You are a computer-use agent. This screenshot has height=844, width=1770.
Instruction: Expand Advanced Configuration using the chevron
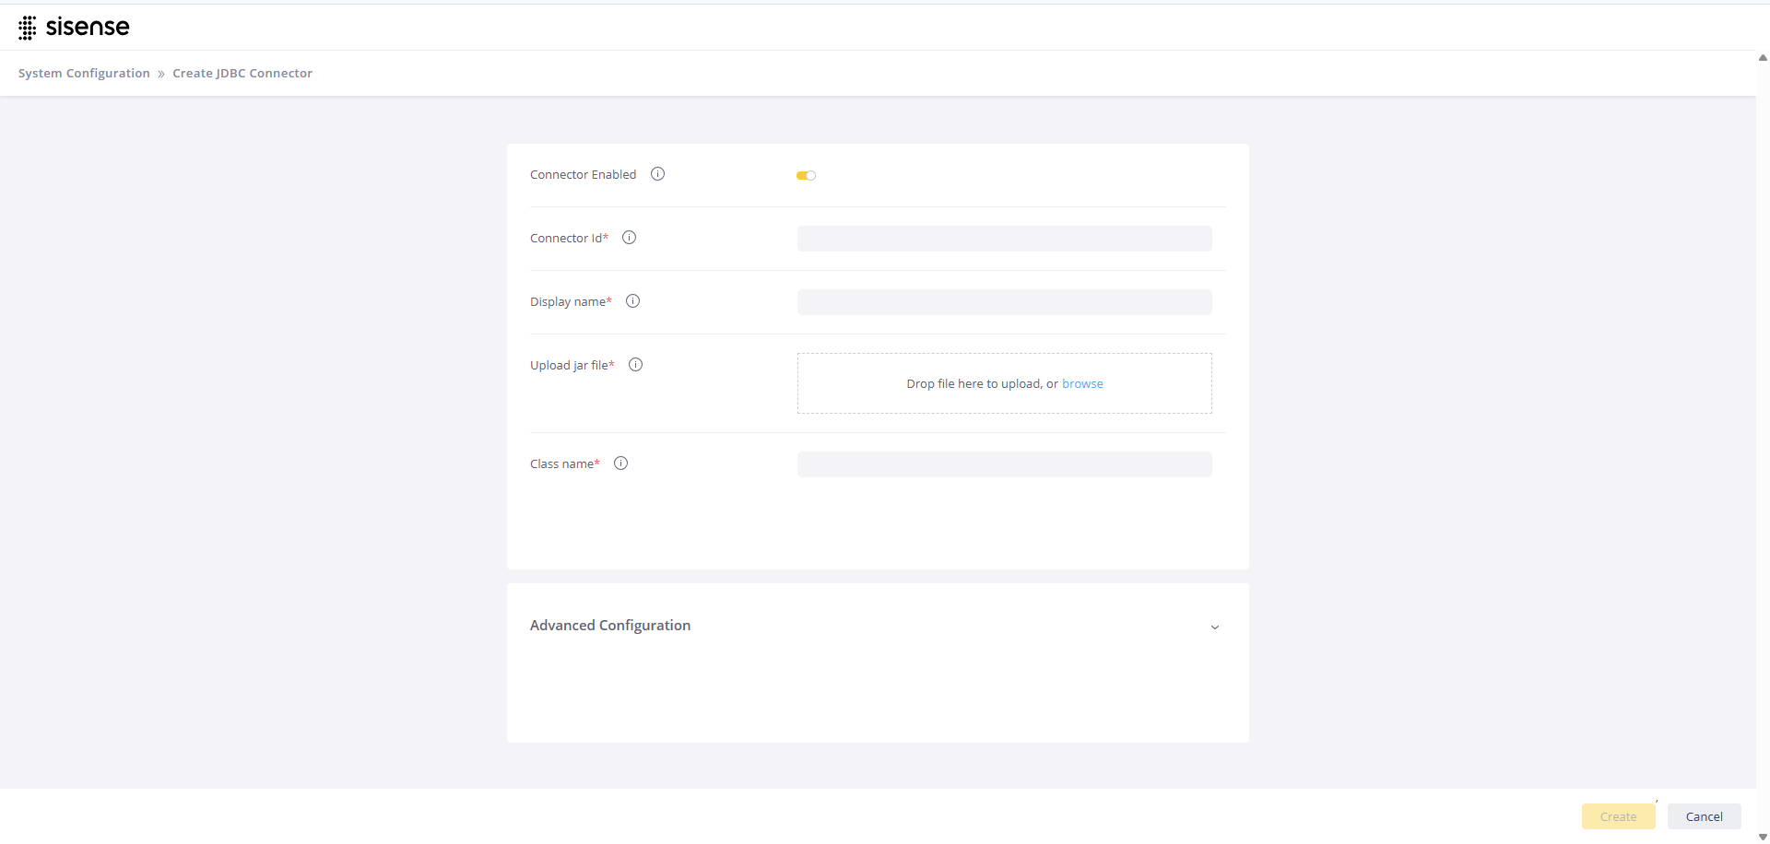pyautogui.click(x=1214, y=627)
